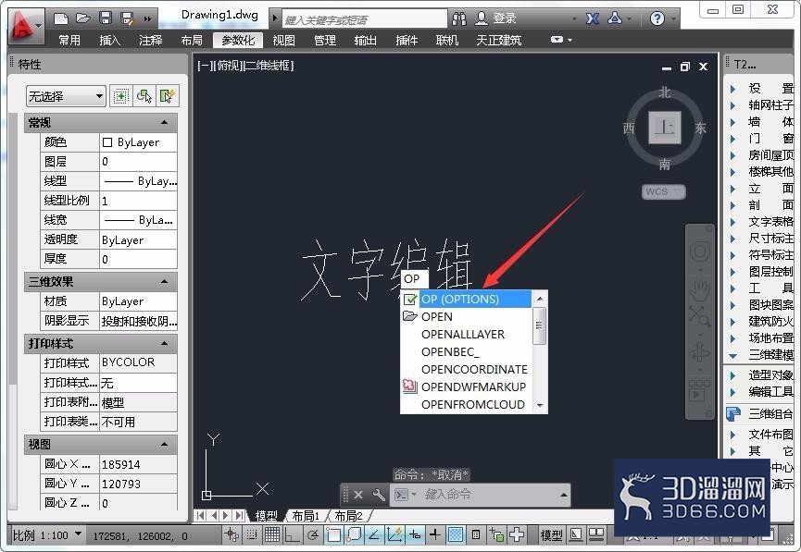Switch to the 布局2 layout tab
The image size is (801, 552).
point(348,516)
